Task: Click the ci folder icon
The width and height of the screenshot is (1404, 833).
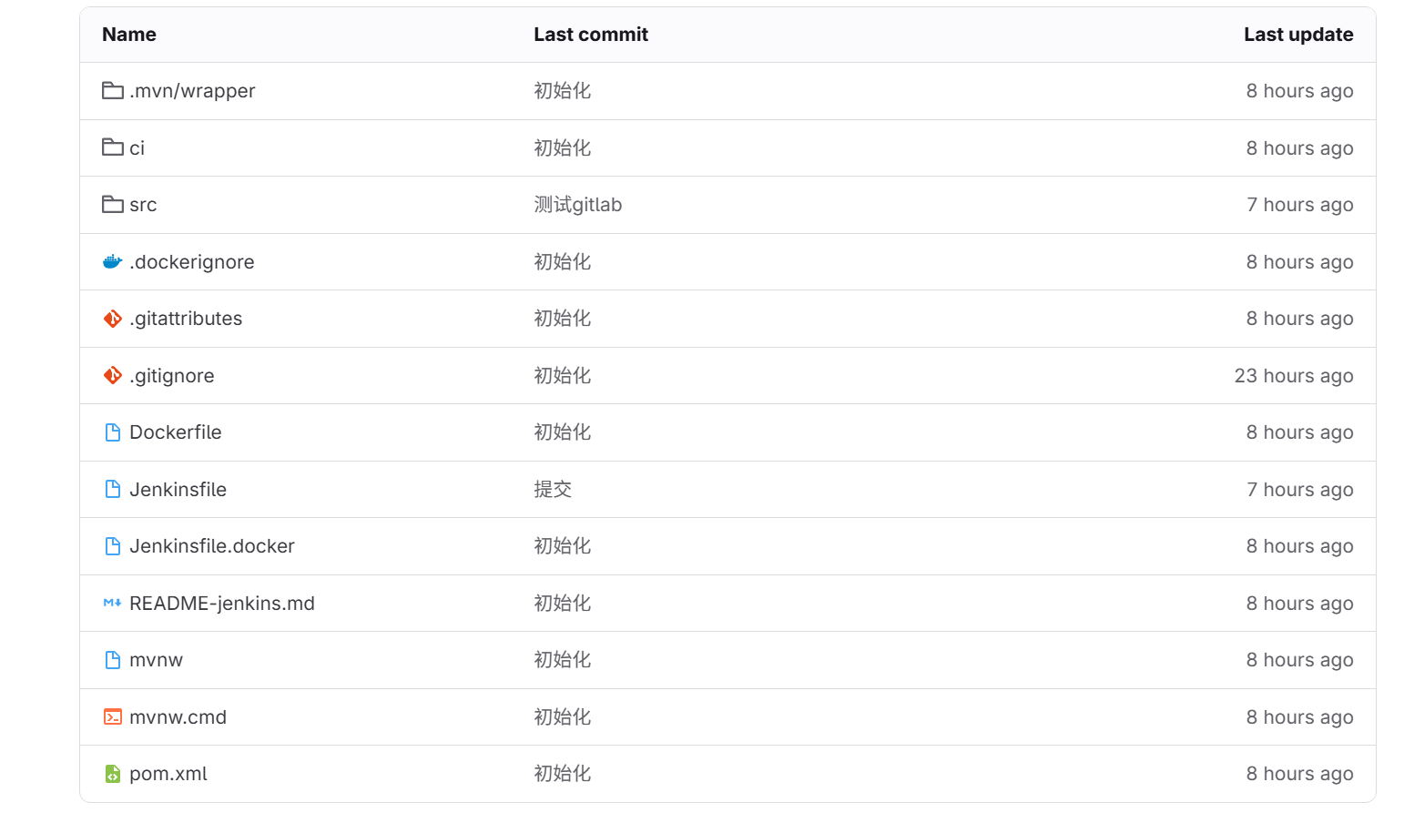Action: pyautogui.click(x=113, y=147)
